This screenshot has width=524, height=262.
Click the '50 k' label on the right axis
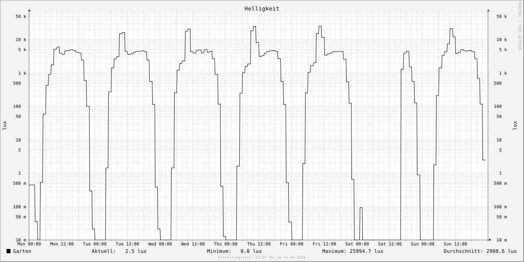[502, 17]
